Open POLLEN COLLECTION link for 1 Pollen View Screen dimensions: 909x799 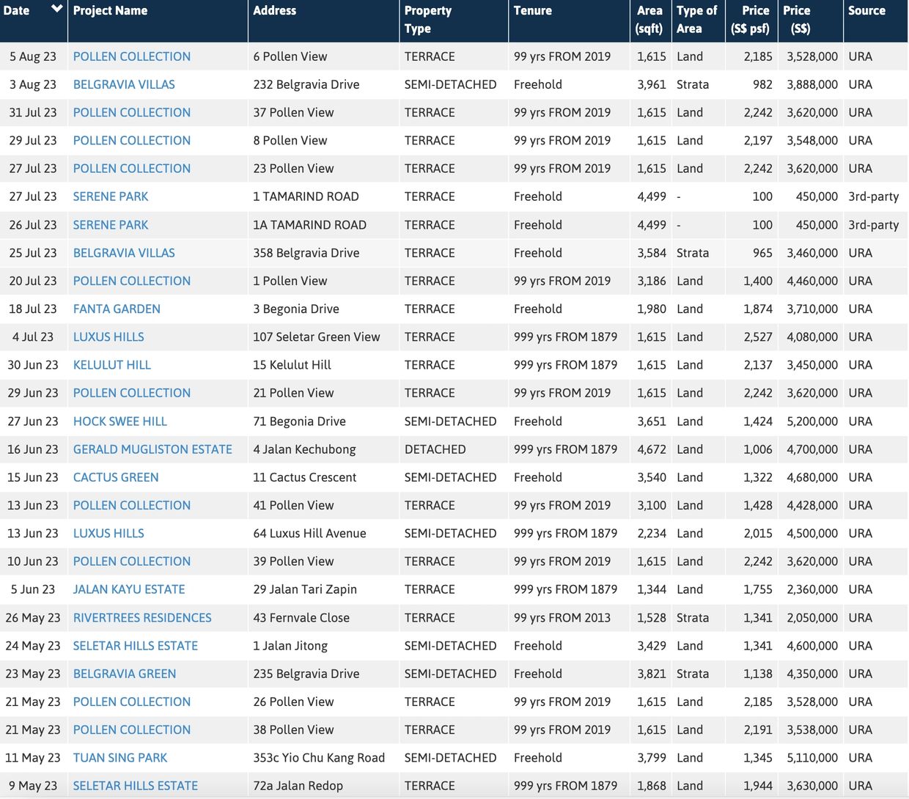tap(132, 281)
